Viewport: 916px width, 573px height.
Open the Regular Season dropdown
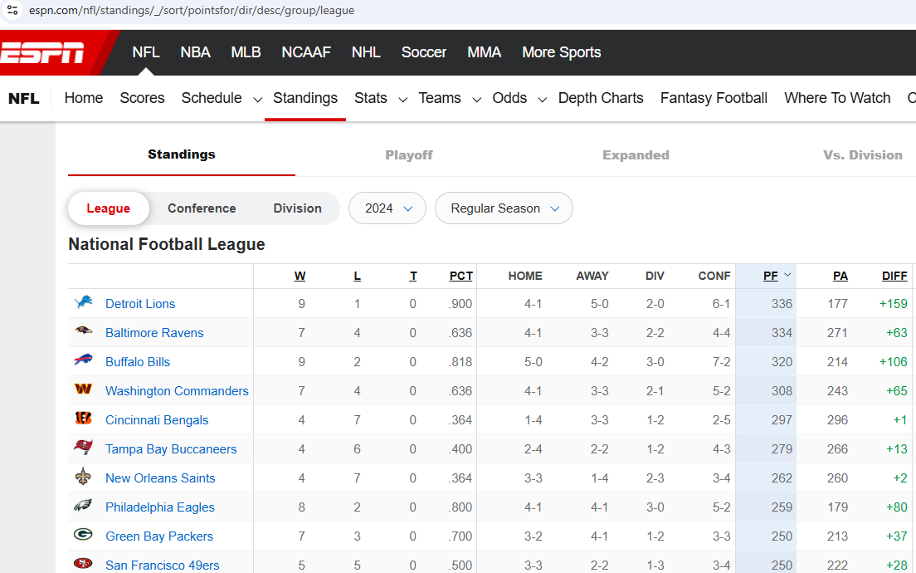pyautogui.click(x=504, y=208)
